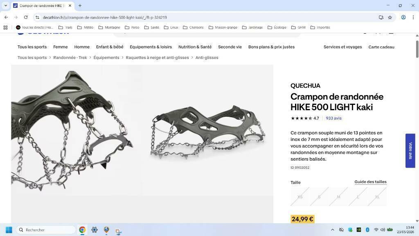Click Équipements breadcrumb

tap(106, 57)
